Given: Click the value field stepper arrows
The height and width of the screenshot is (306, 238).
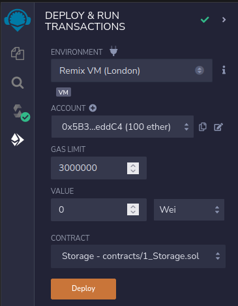Looking at the screenshot, I should (x=133, y=209).
